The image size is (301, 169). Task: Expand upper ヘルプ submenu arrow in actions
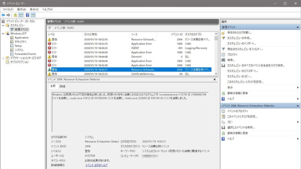pos(298,99)
